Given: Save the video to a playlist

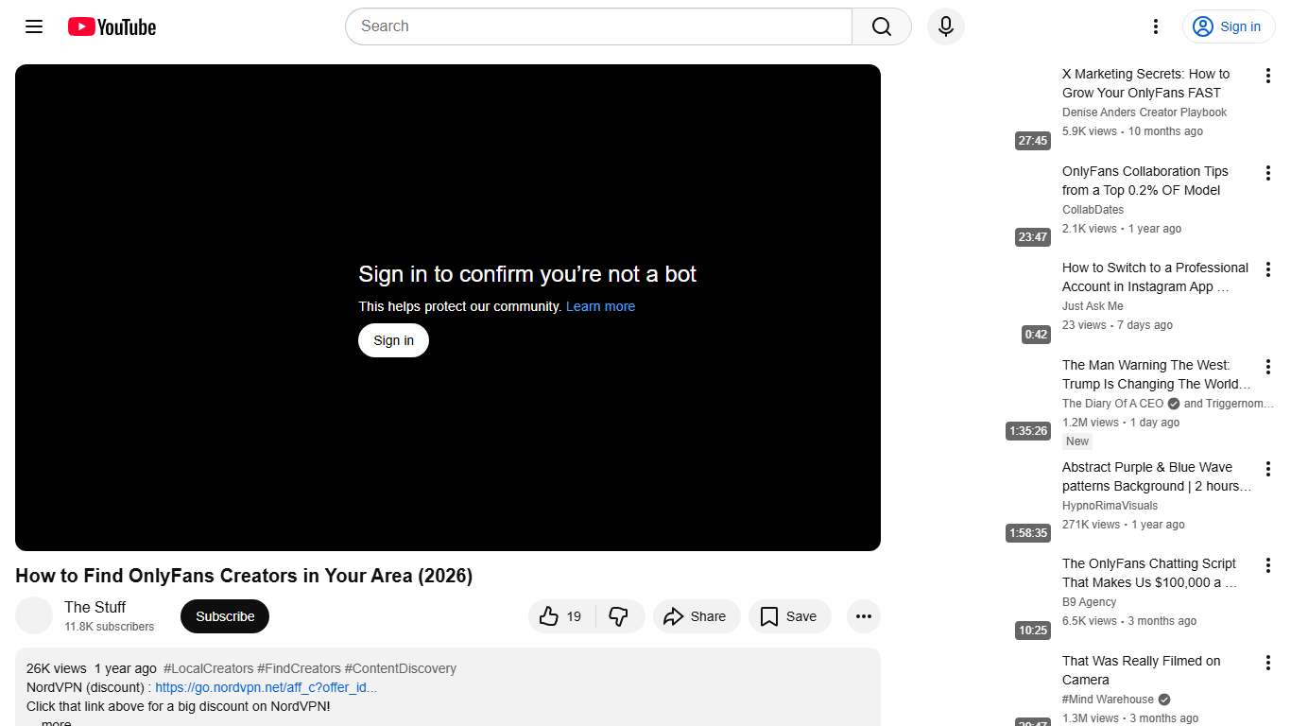Looking at the screenshot, I should click(789, 615).
